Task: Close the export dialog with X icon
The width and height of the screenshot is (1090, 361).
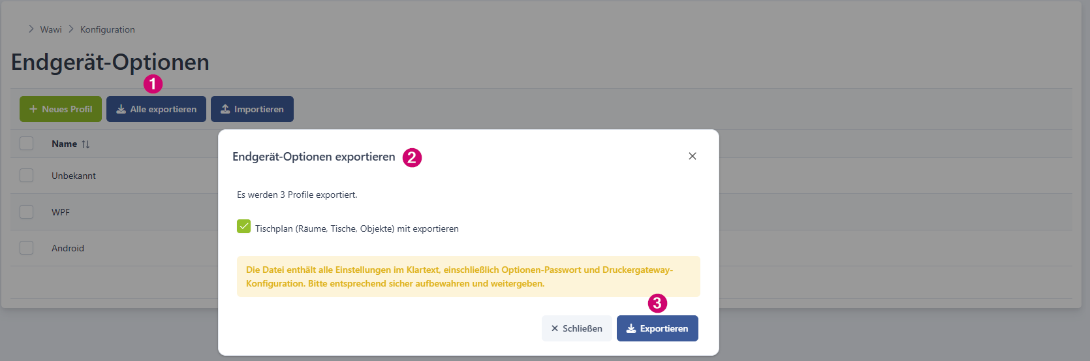Action: coord(693,156)
